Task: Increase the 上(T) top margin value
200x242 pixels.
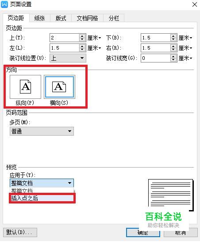Action: (x=82, y=36)
